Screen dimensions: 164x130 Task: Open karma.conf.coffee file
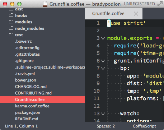pyautogui.click(x=32, y=106)
